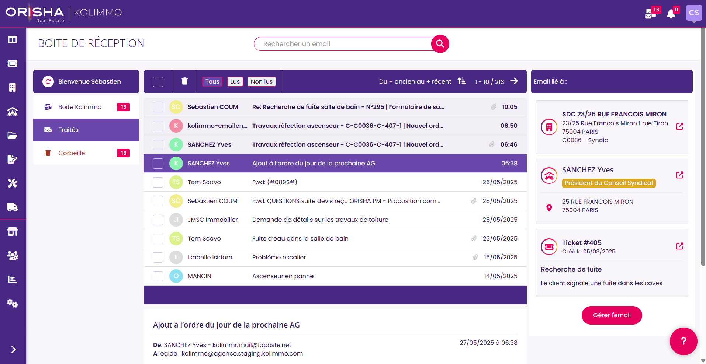This screenshot has height=364, width=706.
Task: Open the CS user profile menu
Action: [x=694, y=13]
